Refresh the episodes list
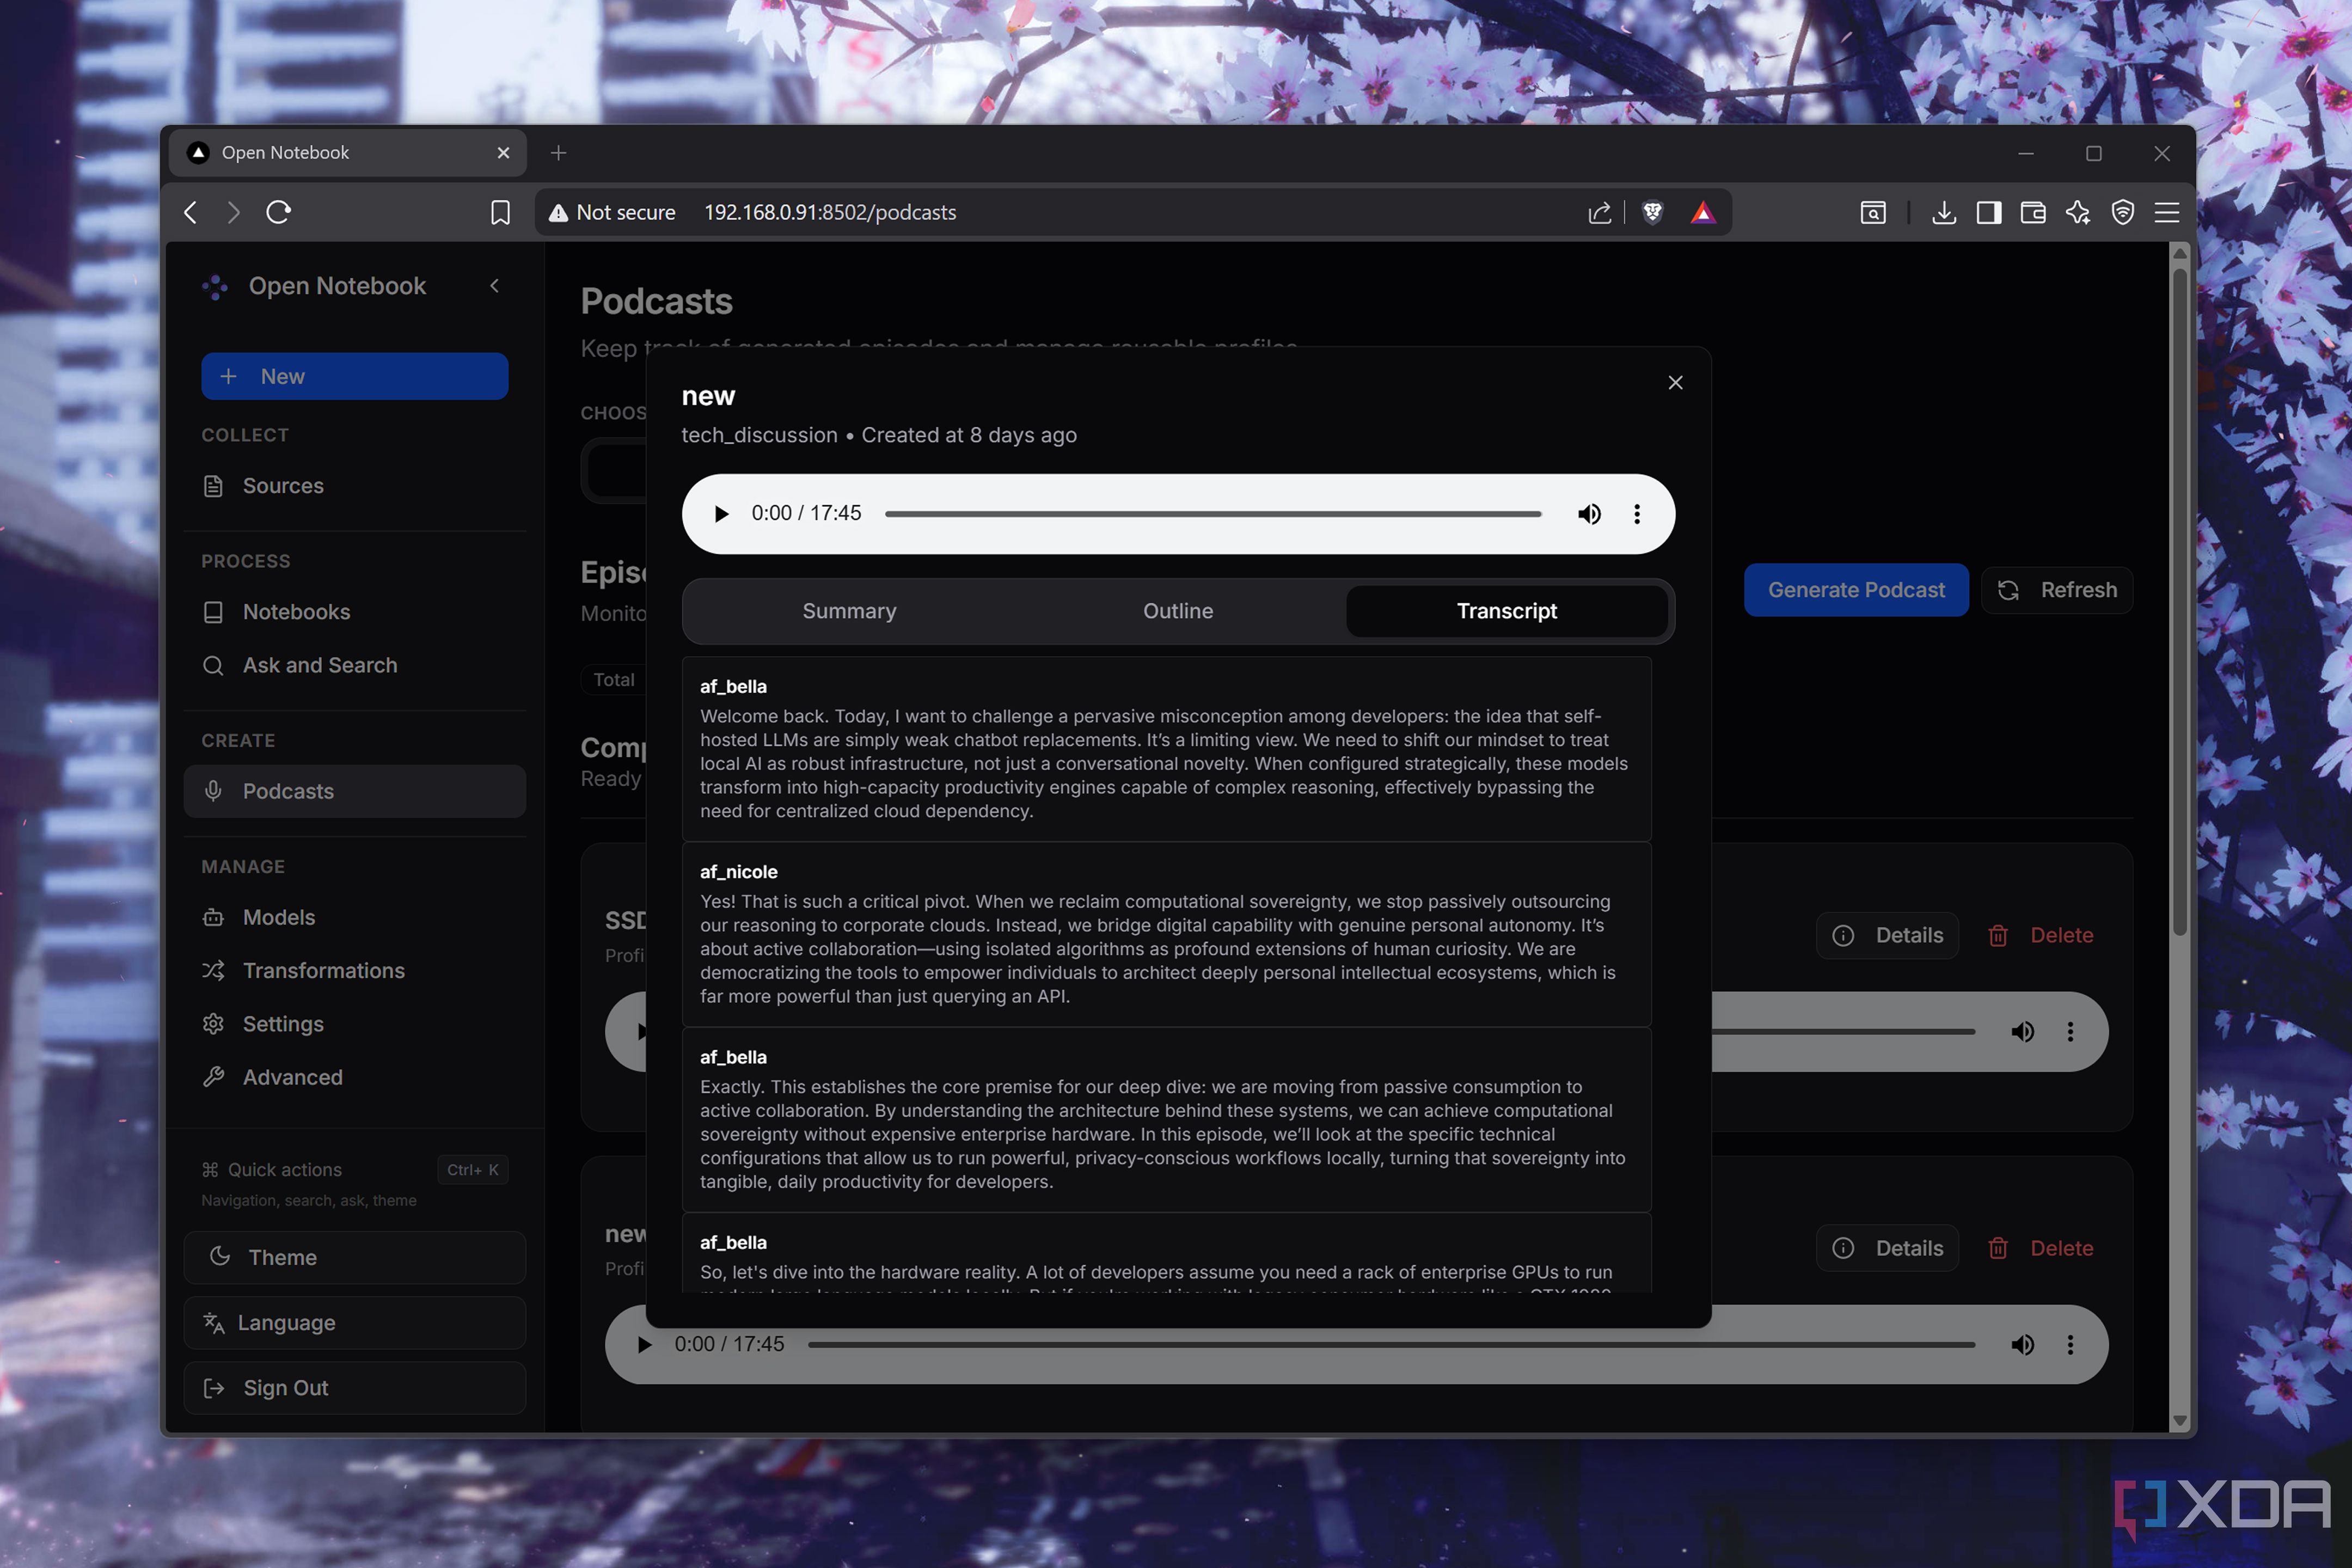This screenshot has height=1568, width=2352. click(x=2057, y=590)
